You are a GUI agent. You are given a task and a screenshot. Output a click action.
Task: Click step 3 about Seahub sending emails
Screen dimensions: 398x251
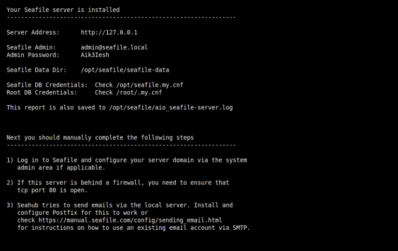tap(120, 205)
